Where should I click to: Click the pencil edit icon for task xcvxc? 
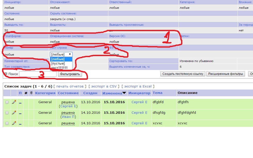click(x=14, y=123)
